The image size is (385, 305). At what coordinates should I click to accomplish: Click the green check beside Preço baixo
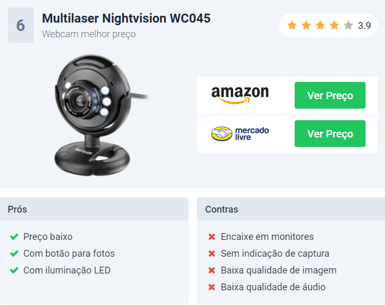pos(14,237)
